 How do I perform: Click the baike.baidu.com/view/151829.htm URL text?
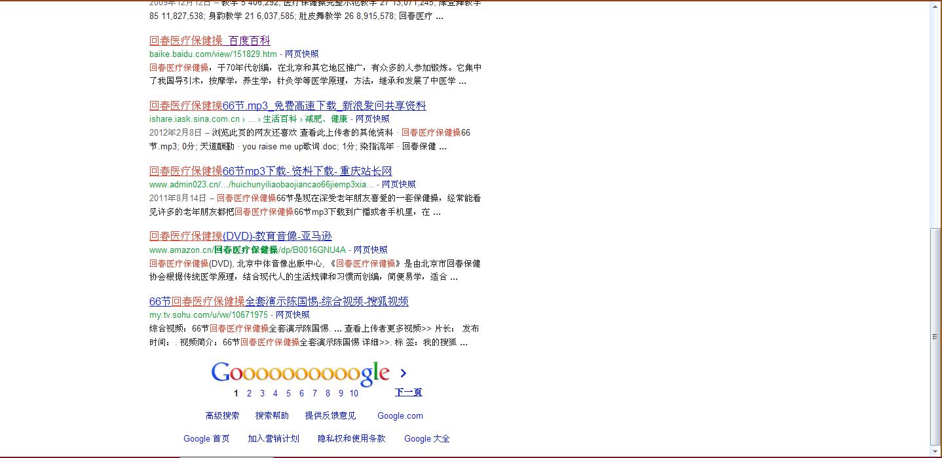point(213,54)
